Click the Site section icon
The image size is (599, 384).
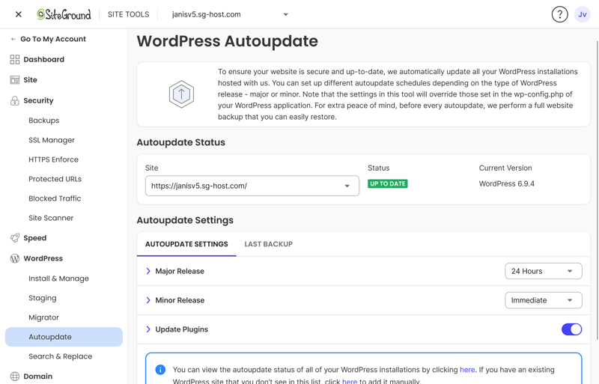(14, 80)
